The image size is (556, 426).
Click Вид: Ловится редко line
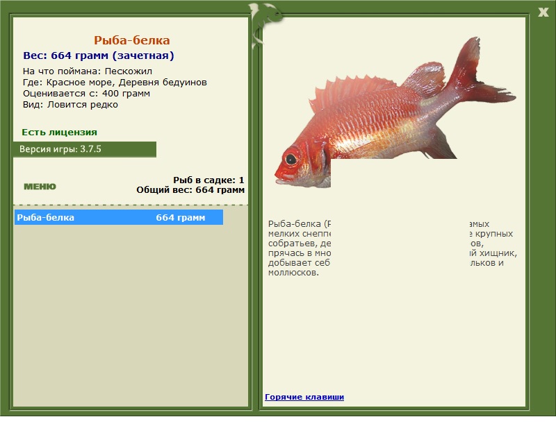point(70,105)
